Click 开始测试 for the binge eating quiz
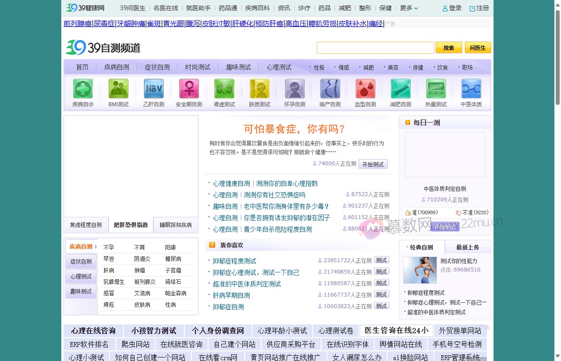Screen dimensions: 561x361 373,164
